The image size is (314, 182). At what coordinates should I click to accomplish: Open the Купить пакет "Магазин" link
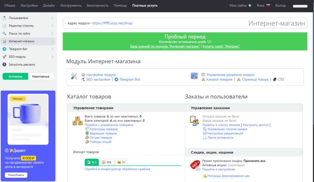point(221,46)
